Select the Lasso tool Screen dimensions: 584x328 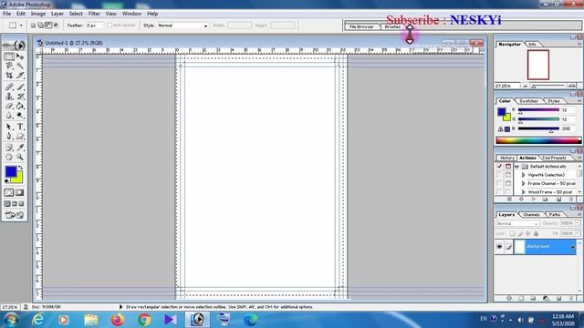pyautogui.click(x=9, y=66)
